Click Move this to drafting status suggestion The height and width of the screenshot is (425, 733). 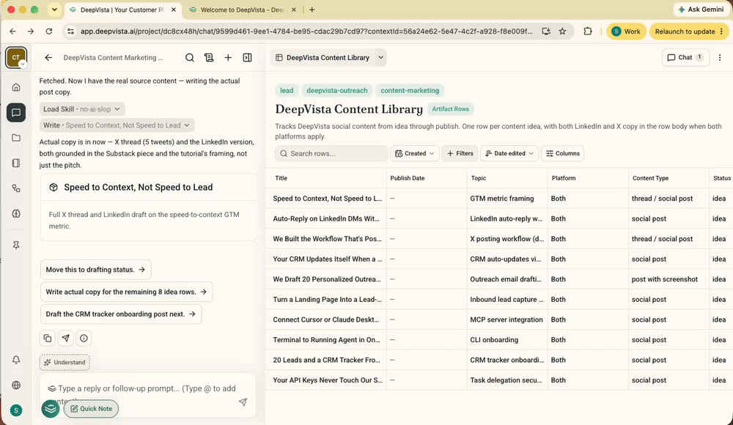(96, 270)
